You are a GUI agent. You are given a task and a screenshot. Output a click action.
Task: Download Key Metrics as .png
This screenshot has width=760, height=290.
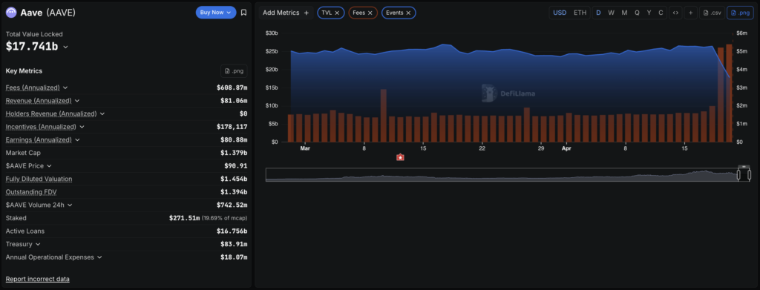[x=234, y=71]
